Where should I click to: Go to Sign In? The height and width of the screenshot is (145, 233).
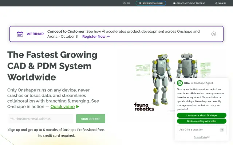pyautogui.click(x=220, y=3)
